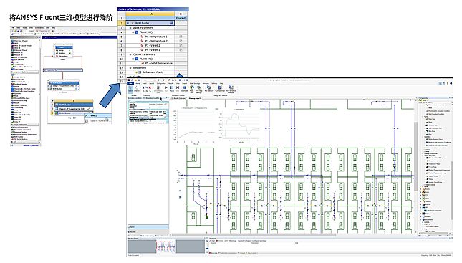
Task: Collapse the ROM Builder root node
Action: (x=128, y=23)
